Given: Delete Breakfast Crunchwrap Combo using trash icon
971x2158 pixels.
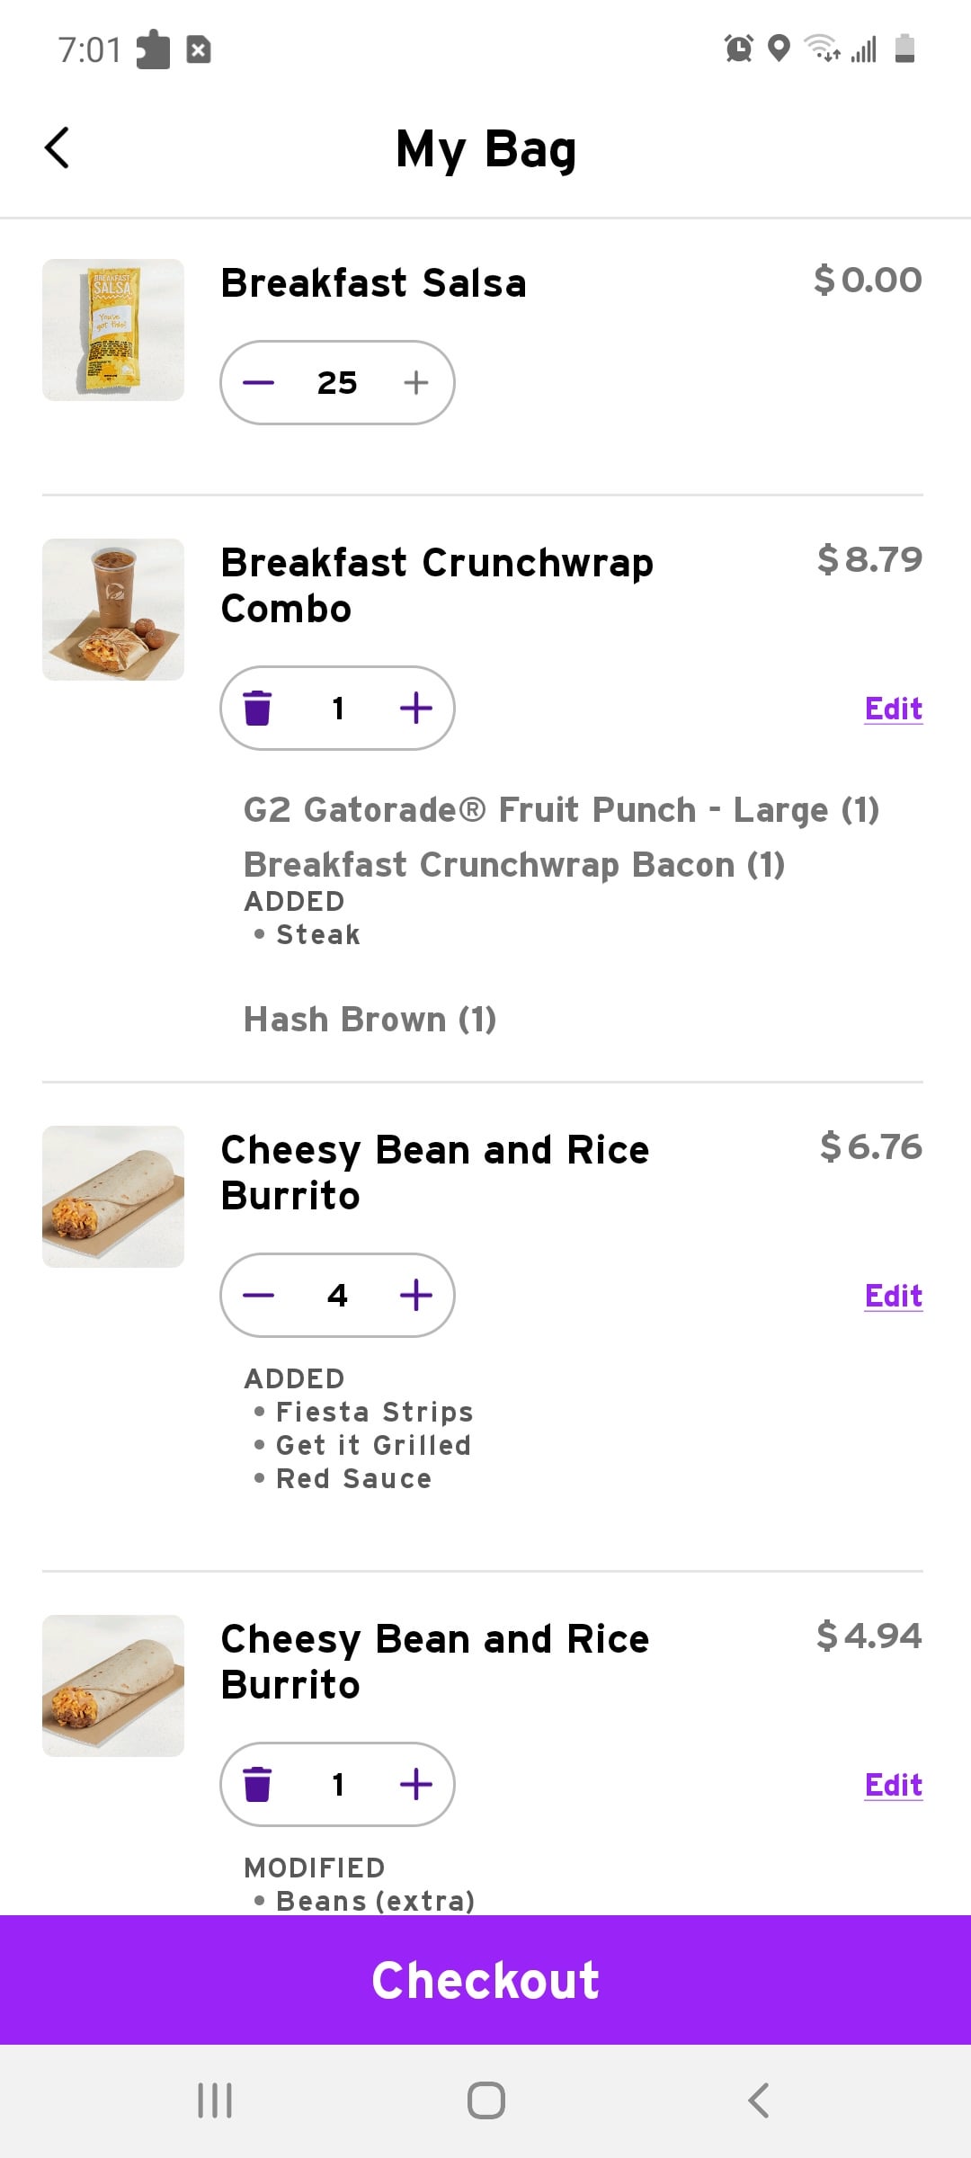Looking at the screenshot, I should (258, 709).
